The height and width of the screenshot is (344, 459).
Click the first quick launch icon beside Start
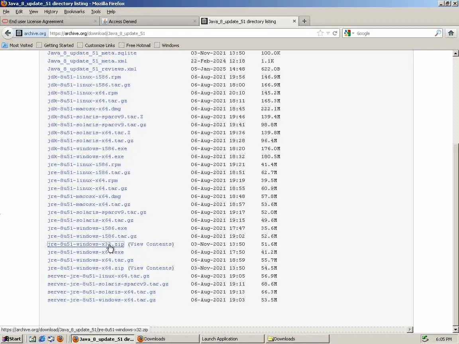pos(33,339)
